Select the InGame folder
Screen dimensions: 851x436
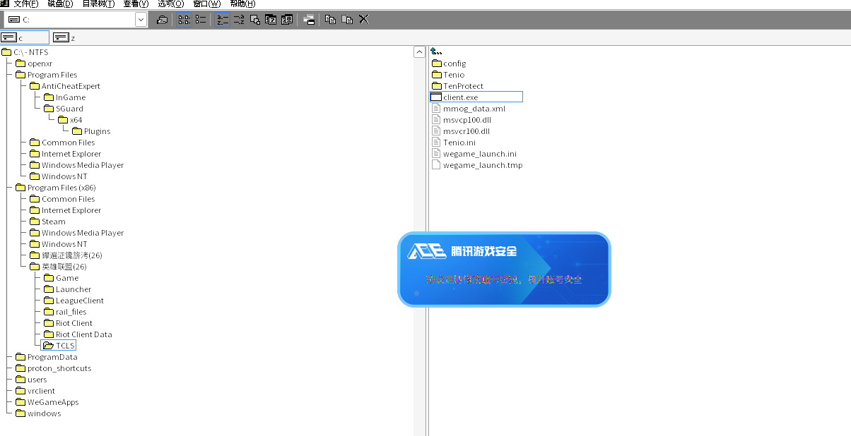[65, 97]
